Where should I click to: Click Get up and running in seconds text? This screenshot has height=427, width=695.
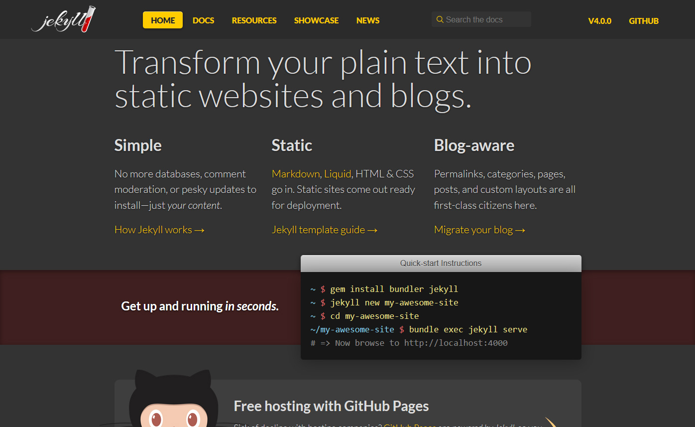200,306
